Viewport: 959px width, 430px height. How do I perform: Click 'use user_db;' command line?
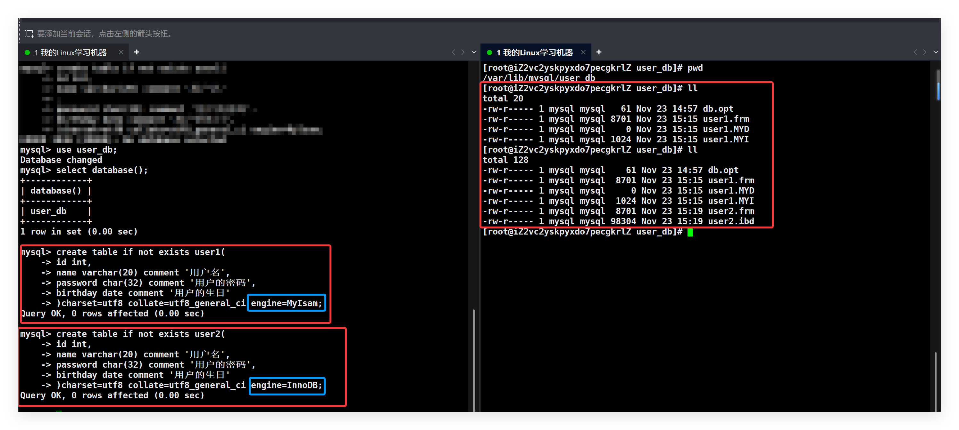click(86, 150)
